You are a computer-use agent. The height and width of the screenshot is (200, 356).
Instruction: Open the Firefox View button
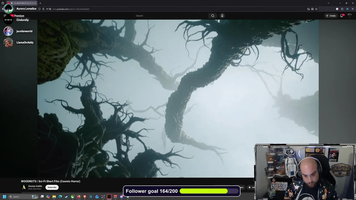coord(3,3)
